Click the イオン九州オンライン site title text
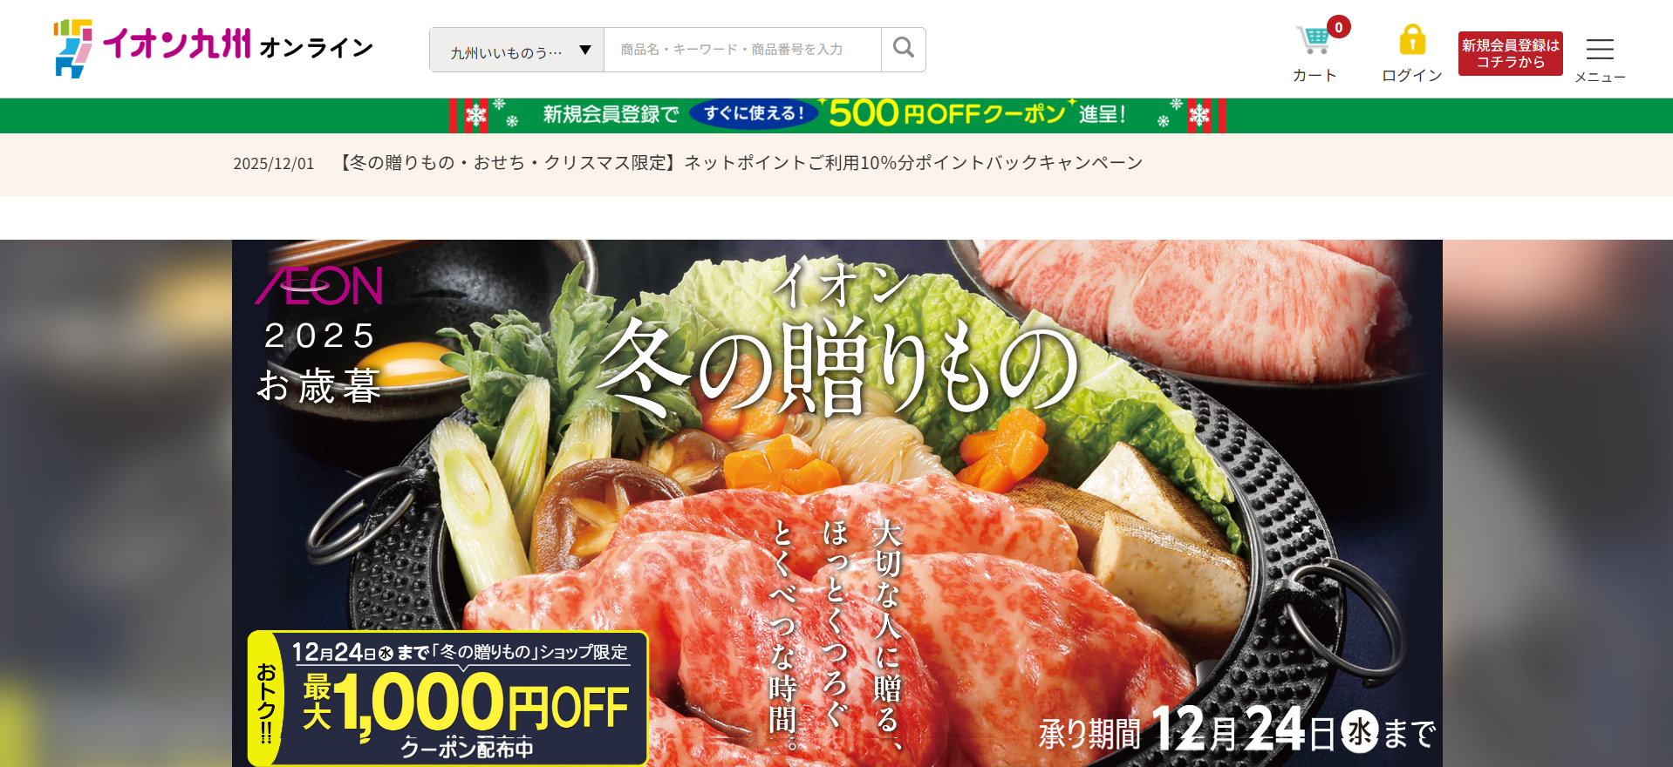The image size is (1673, 767). (238, 44)
